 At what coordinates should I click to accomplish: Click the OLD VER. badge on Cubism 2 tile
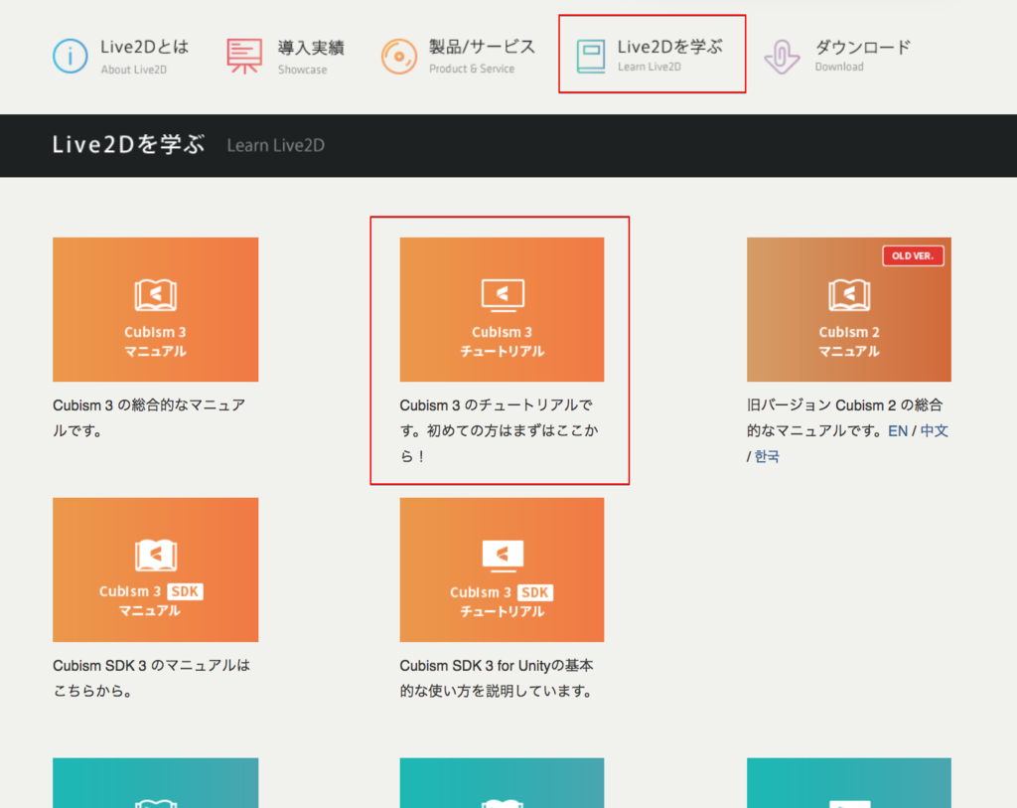point(913,255)
